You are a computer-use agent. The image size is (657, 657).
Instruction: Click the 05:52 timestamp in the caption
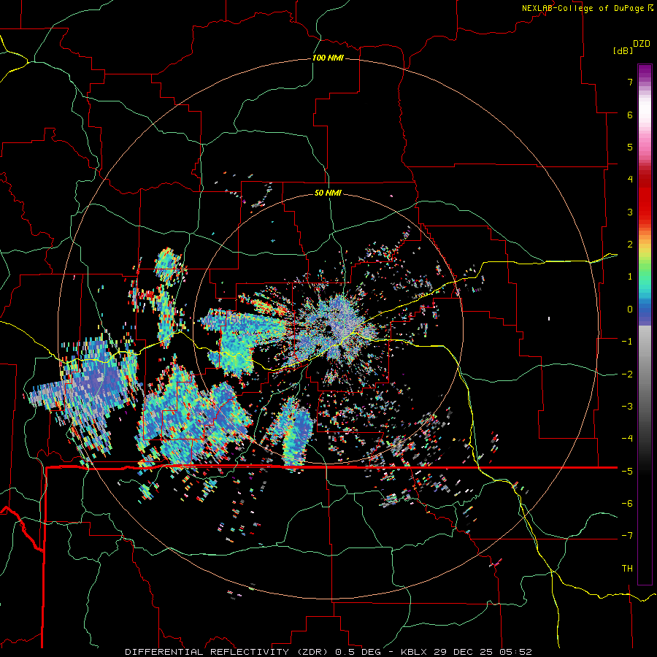515,652
